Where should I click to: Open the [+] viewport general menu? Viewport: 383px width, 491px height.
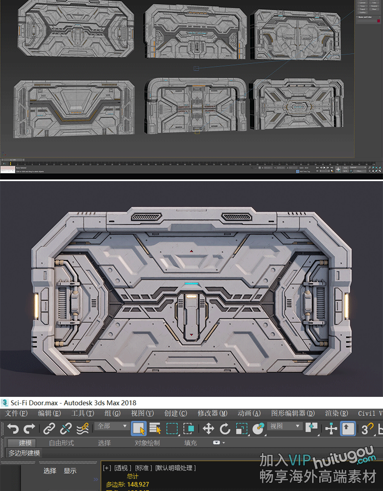(107, 468)
